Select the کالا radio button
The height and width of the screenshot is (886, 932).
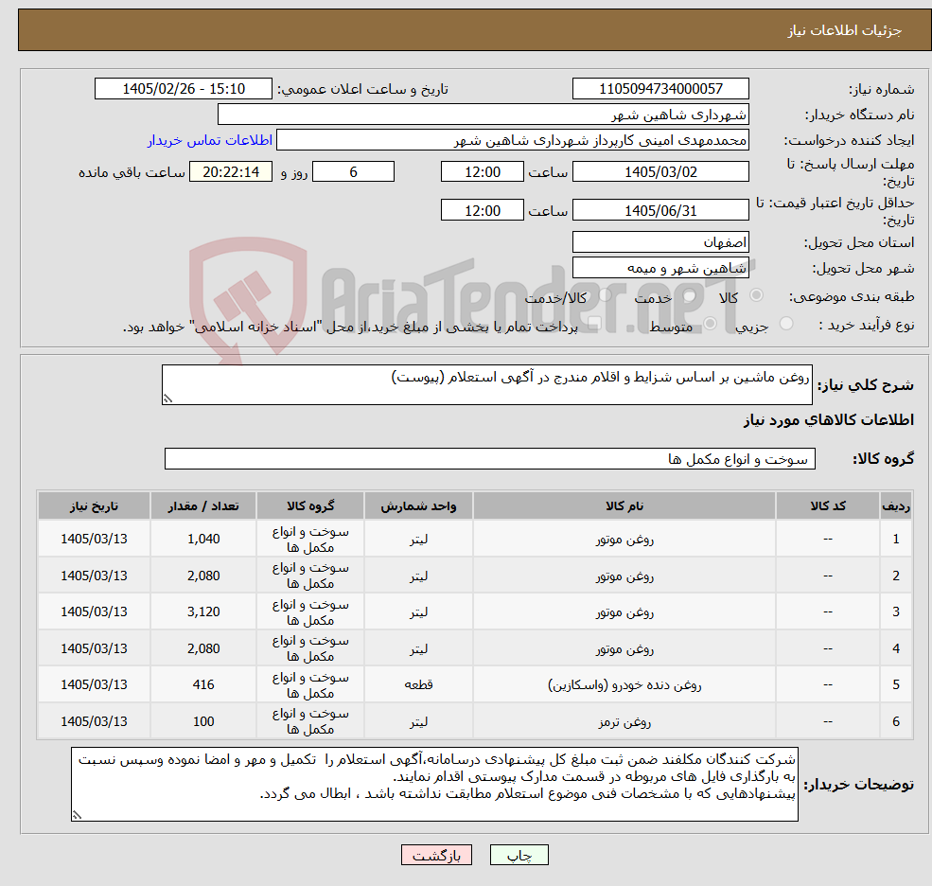[x=757, y=295]
